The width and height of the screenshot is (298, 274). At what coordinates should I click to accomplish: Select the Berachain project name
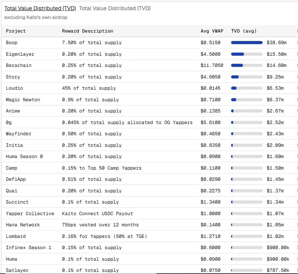[19, 66]
